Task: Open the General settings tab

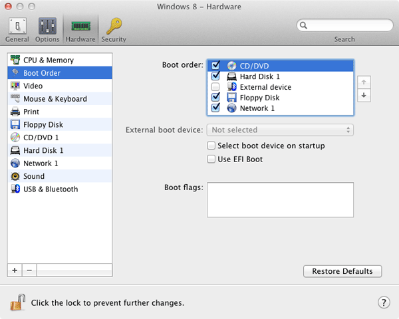Action: [x=17, y=30]
